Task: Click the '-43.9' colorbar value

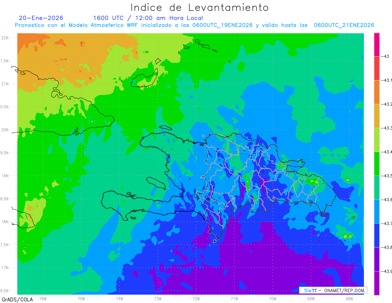Action: coord(387,271)
